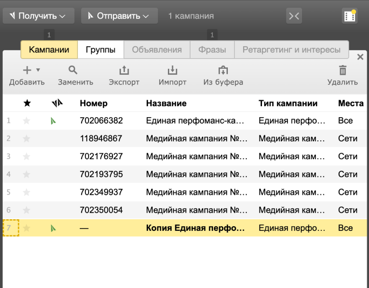Switch to the Группы tab
This screenshot has width=369, height=288.
pyautogui.click(x=101, y=50)
